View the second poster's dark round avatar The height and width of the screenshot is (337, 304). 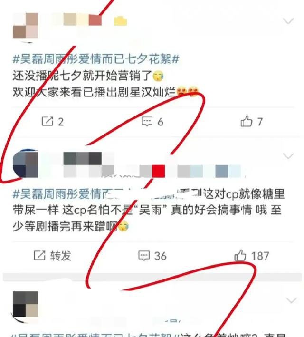(x=25, y=164)
